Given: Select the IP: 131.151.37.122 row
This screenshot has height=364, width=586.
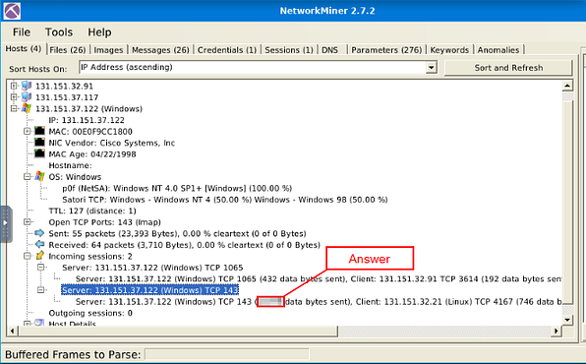Looking at the screenshot, I should pos(87,120).
